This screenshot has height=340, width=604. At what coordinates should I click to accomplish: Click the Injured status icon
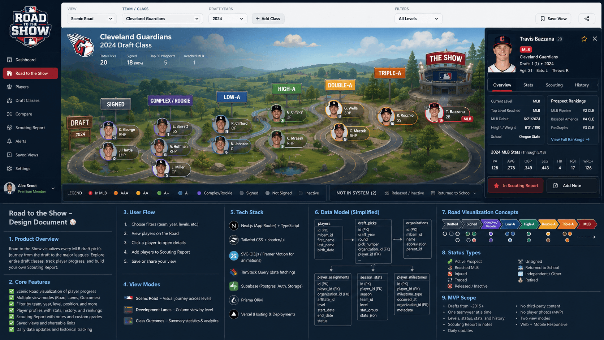coord(450,274)
